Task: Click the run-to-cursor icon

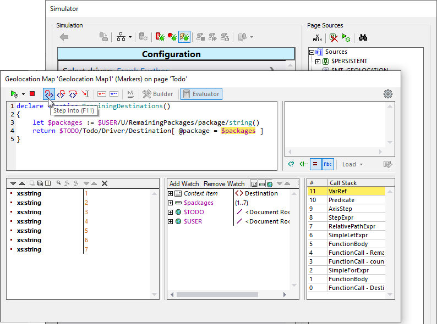Action: 85,94
